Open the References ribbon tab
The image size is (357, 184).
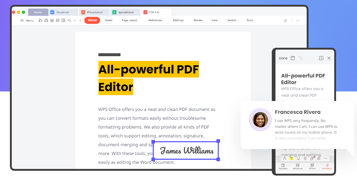tap(155, 20)
